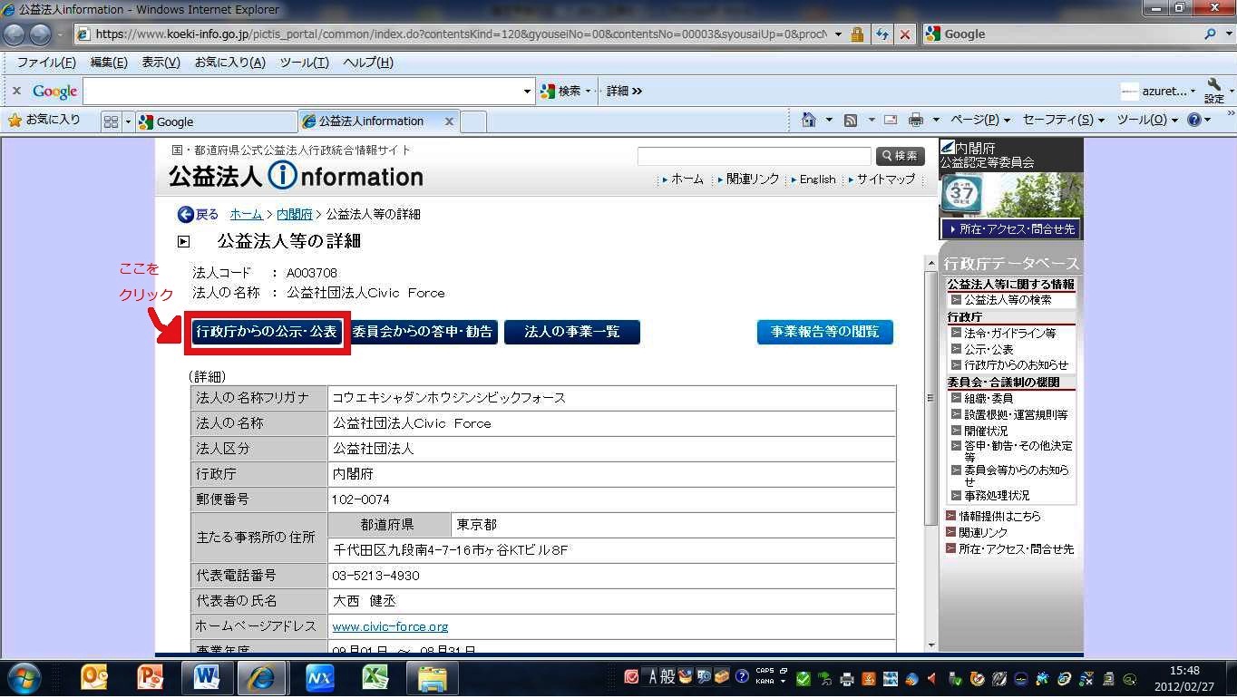
Task: Click the 組織・委員 sidebar link
Action: (x=989, y=398)
